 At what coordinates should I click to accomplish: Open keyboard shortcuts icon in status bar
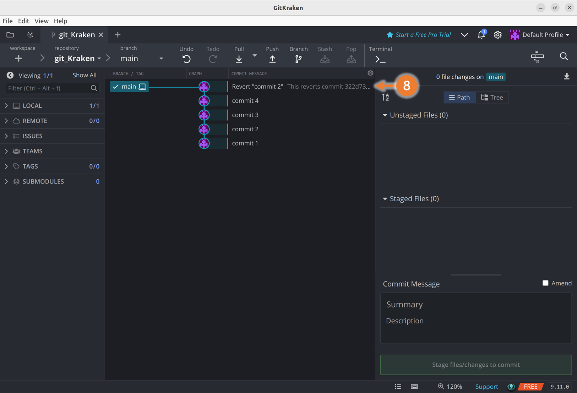pos(414,386)
